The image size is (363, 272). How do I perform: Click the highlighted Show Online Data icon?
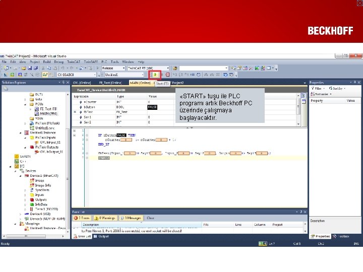pyautogui.click(x=45, y=75)
